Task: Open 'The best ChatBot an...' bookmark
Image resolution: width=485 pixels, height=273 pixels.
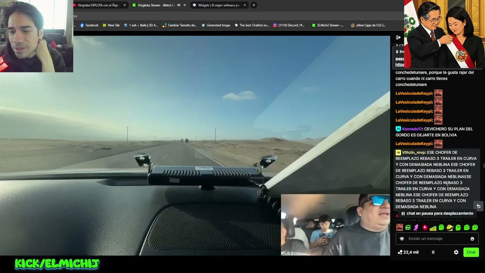Action: pos(252,25)
